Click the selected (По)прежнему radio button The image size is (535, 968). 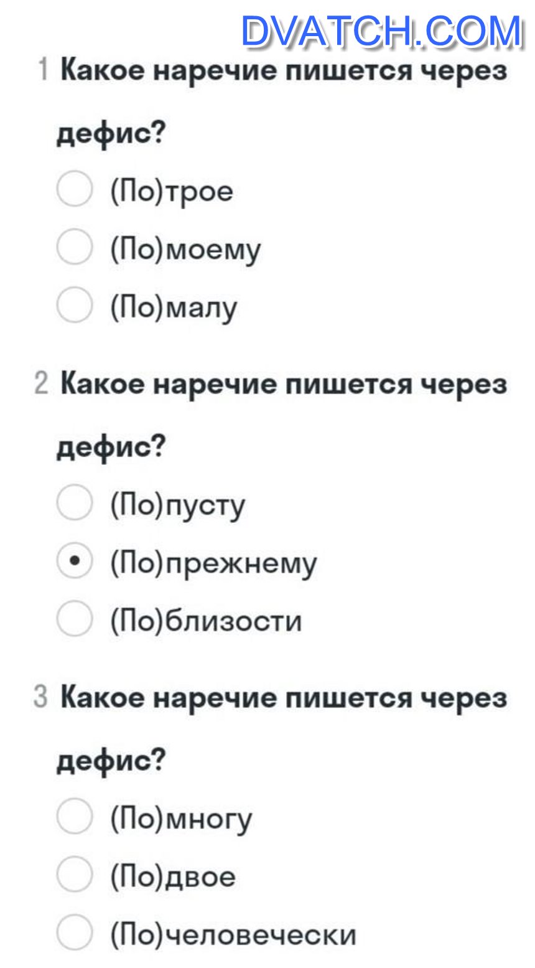75,561
